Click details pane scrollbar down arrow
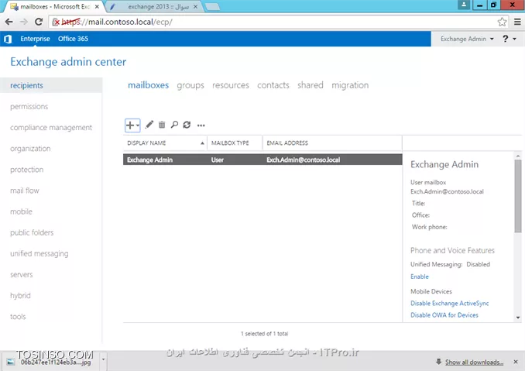The width and height of the screenshot is (525, 371). pyautogui.click(x=518, y=318)
